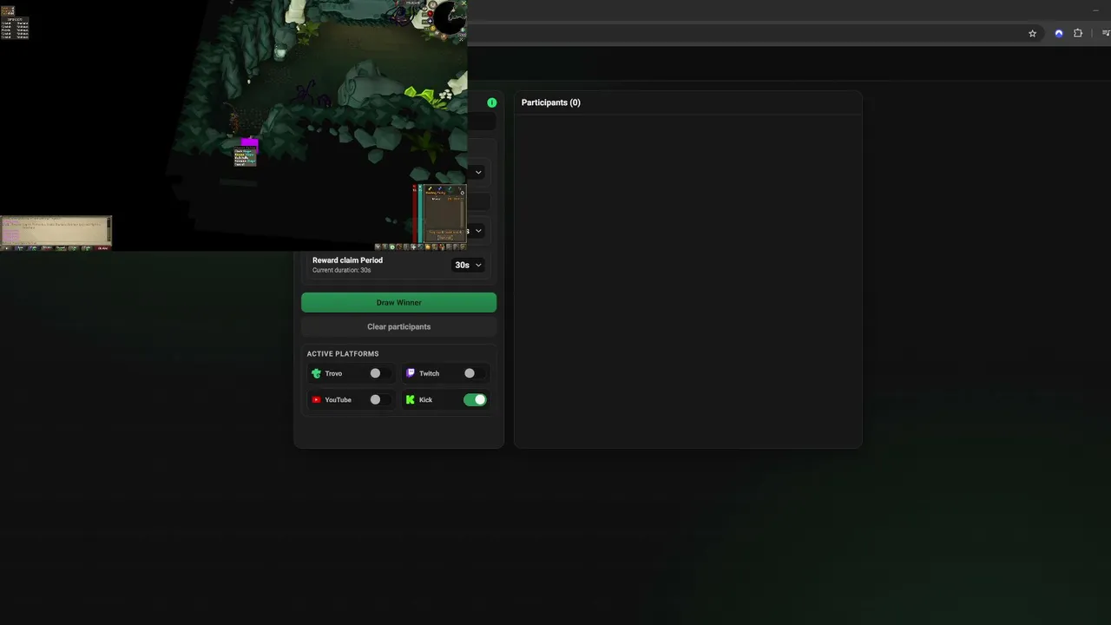
Task: Click the YouTube logo icon
Action: [316, 399]
